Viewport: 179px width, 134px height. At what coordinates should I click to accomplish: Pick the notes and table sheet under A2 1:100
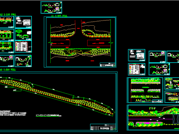(x=23, y=22)
